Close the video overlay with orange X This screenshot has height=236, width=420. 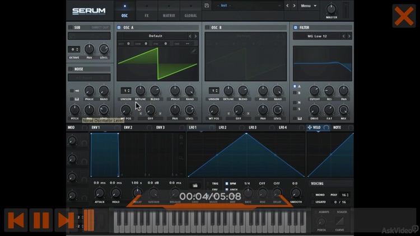pos(404,16)
